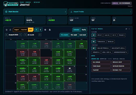
Task: Switch to Equity view tab
Action: coord(84,30)
